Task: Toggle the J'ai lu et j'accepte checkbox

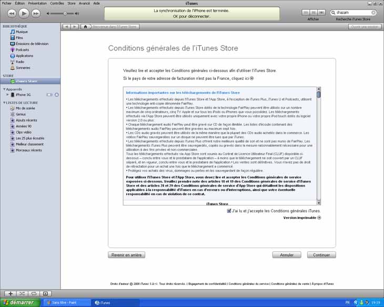Action: (229, 211)
